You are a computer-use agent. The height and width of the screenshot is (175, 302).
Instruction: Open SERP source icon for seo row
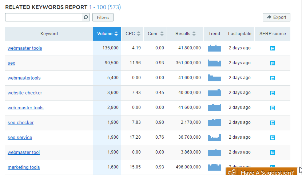(272, 63)
